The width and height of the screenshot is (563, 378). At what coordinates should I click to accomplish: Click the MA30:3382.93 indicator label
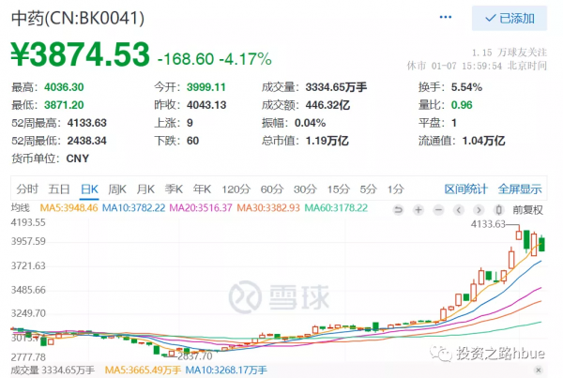tap(268, 208)
